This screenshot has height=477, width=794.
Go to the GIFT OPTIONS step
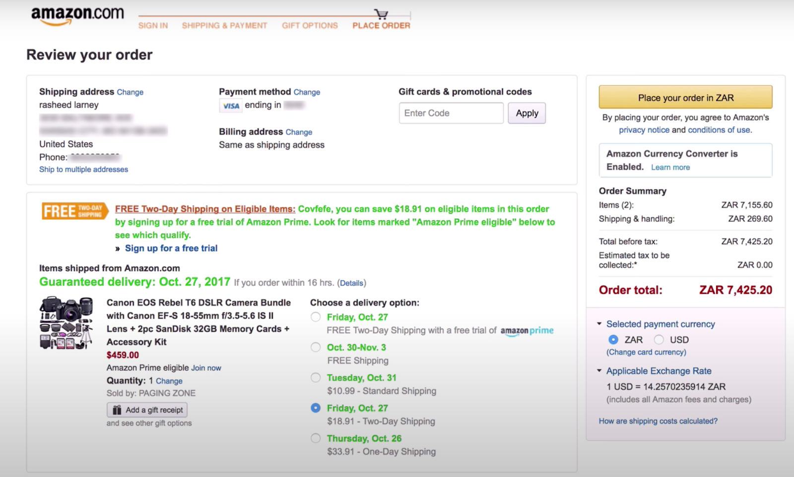(309, 25)
